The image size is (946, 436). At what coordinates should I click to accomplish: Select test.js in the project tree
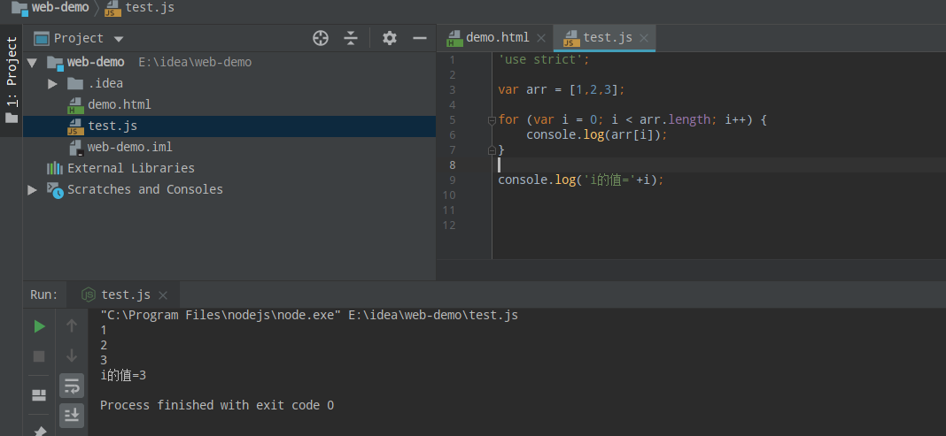112,126
